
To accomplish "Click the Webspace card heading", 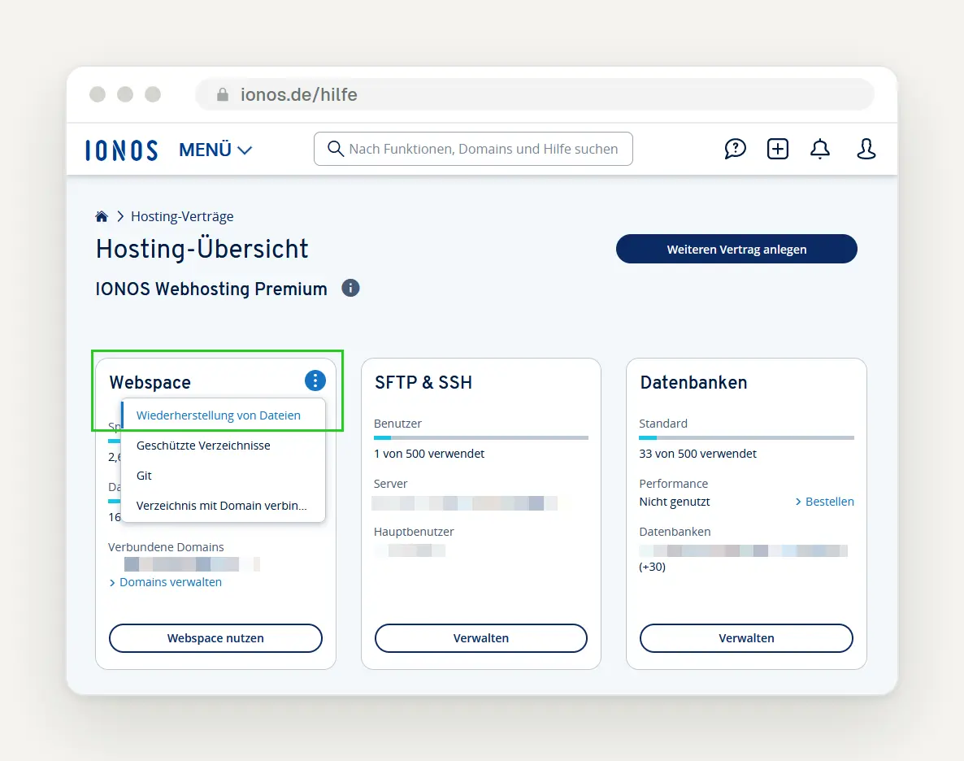I will pyautogui.click(x=150, y=382).
